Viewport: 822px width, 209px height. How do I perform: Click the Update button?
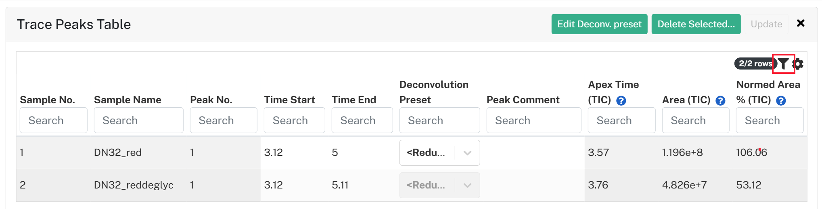point(766,24)
